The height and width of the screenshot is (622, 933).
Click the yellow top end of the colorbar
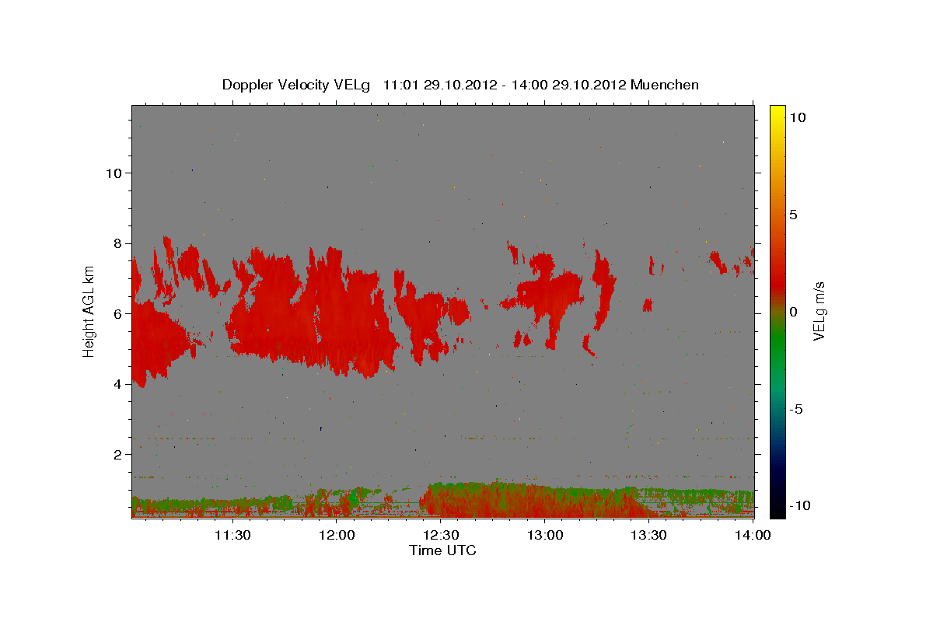(777, 113)
